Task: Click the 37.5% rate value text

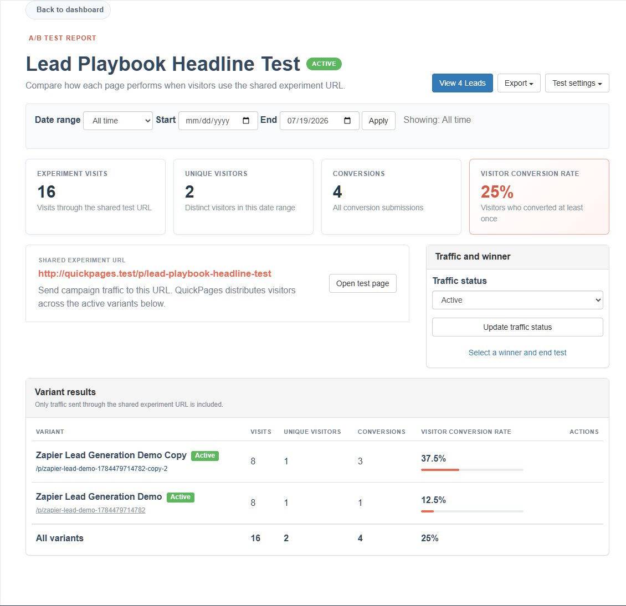Action: pos(433,459)
